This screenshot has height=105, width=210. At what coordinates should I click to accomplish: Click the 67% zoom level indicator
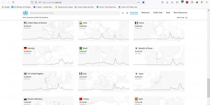click(138, 2)
